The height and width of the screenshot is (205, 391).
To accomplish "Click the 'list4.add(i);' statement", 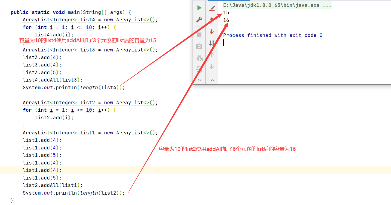I will 54,35.
